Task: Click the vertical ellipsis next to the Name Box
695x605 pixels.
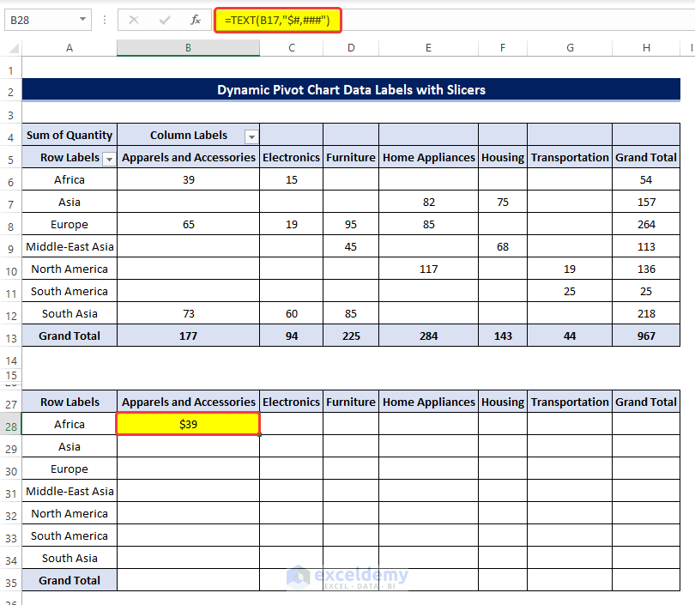Action: tap(105, 20)
